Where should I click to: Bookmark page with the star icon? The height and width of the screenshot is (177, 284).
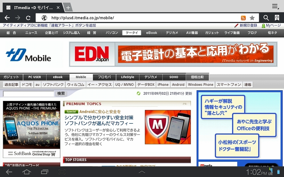coord(252,18)
